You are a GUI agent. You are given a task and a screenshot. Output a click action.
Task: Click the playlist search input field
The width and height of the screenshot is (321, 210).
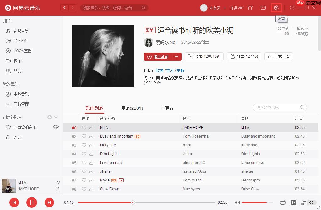click(276, 107)
